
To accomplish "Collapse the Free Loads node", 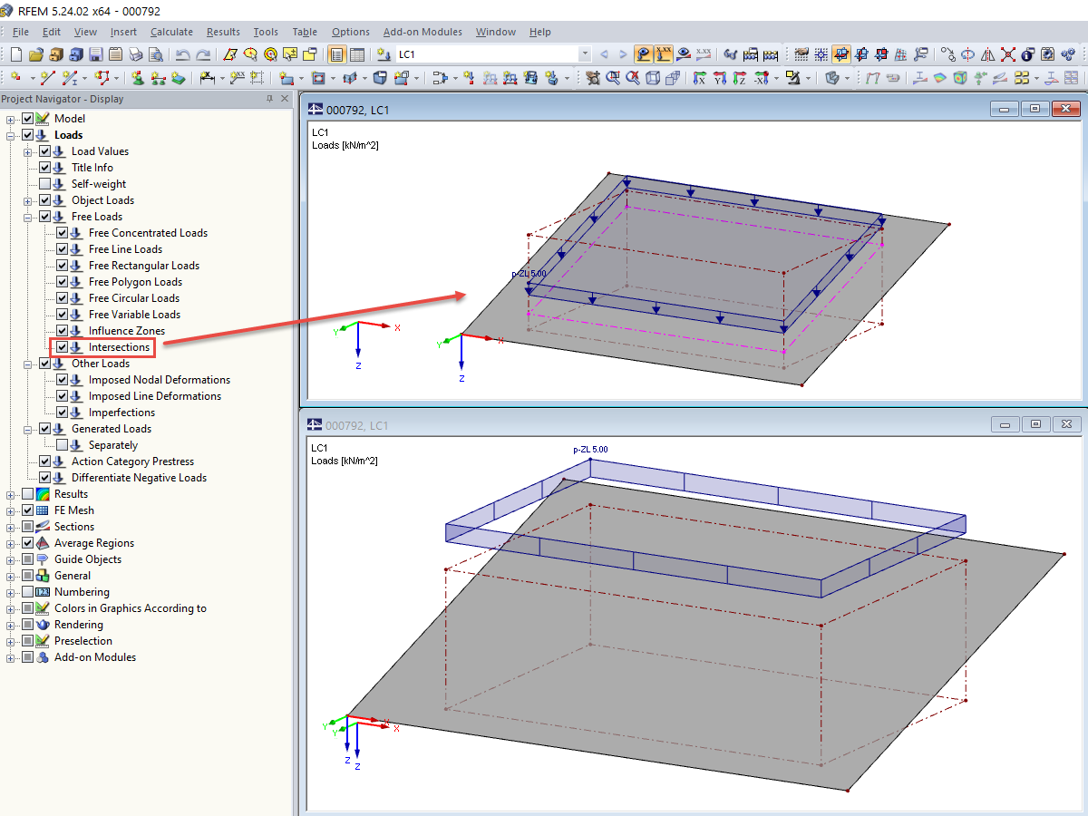I will coord(28,217).
